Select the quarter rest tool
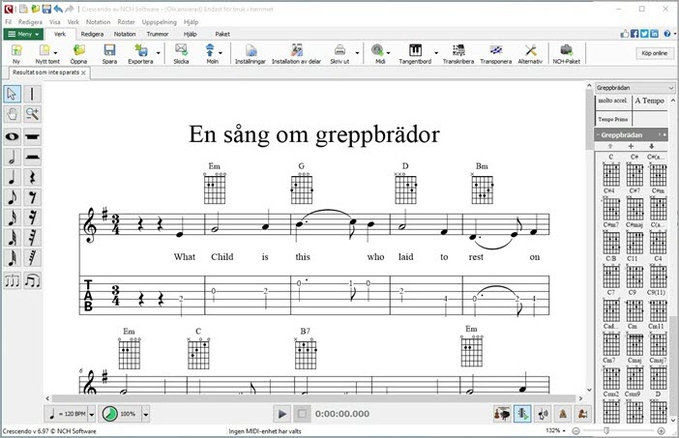 pos(33,177)
